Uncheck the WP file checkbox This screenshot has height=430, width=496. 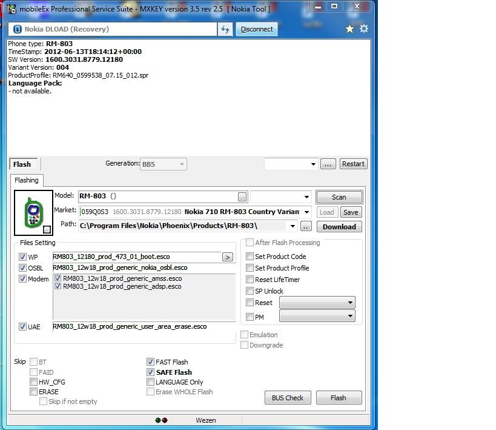click(22, 257)
